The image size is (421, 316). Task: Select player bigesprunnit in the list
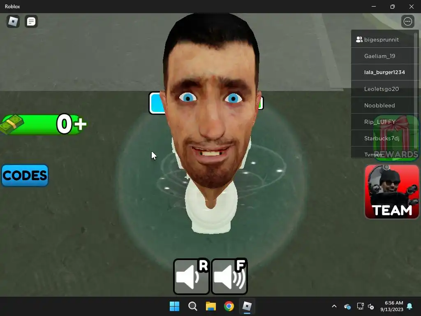tap(383, 39)
